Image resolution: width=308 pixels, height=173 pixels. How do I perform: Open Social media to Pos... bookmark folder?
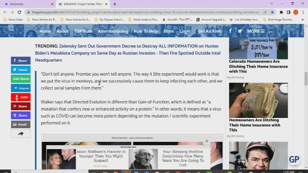143,20
